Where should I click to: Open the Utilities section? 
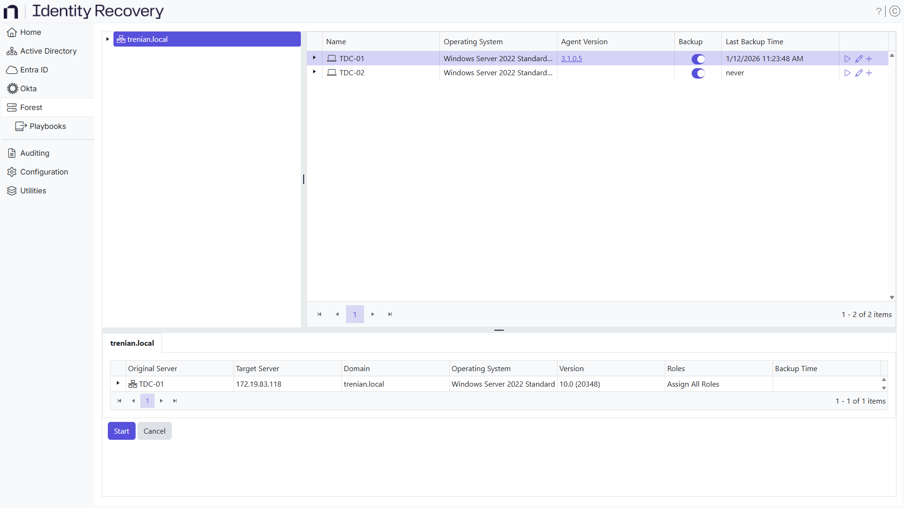pos(33,190)
